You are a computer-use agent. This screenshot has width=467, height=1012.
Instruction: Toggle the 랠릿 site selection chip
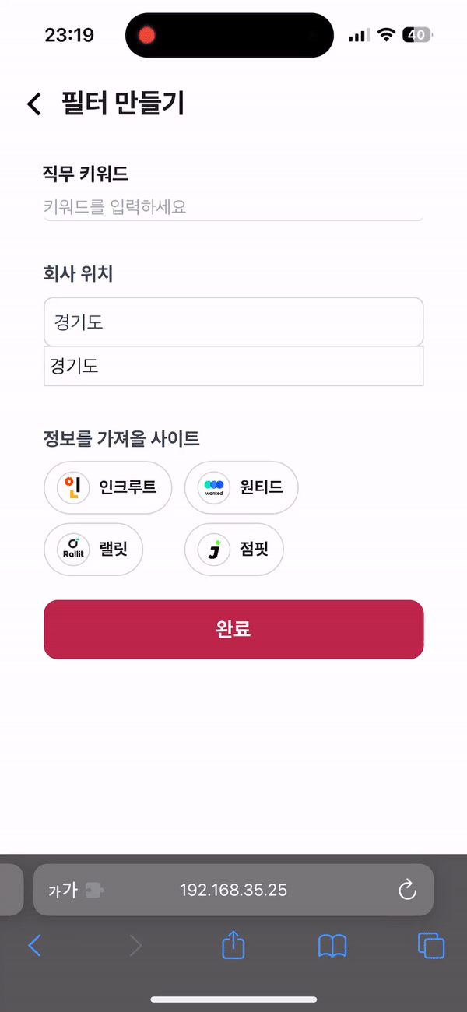pos(93,549)
